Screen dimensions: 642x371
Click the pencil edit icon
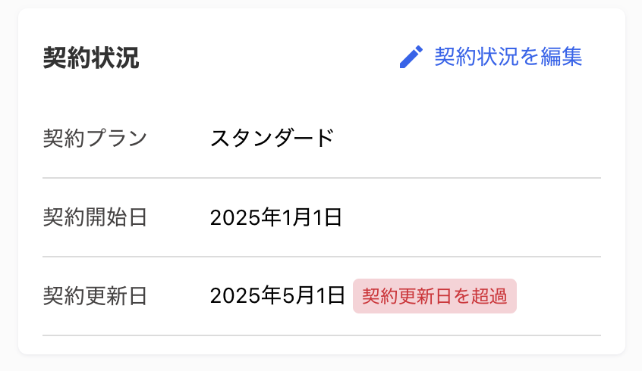[411, 57]
